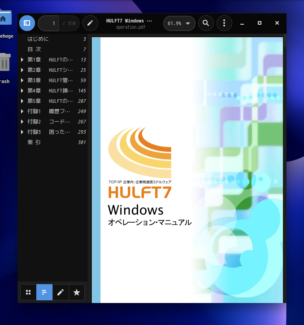
Task: Expand the 第2章 outline entry
Action: pos(22,70)
